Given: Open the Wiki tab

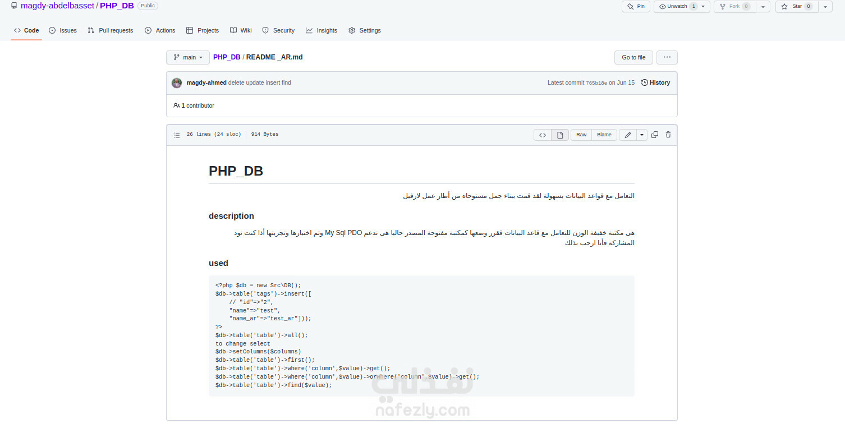Looking at the screenshot, I should 241,30.
